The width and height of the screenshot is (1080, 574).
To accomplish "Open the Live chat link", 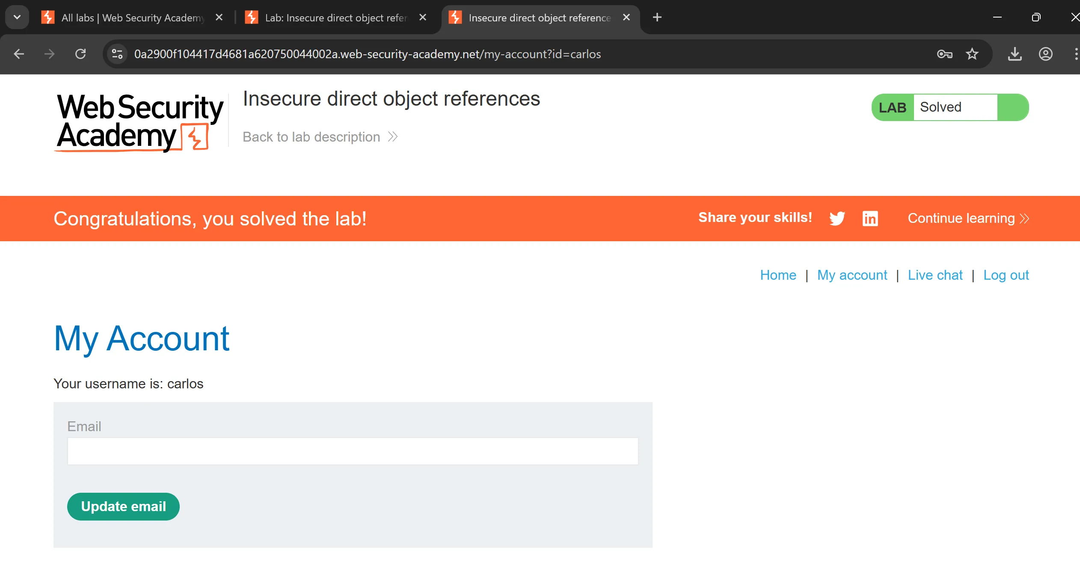I will click(x=935, y=275).
